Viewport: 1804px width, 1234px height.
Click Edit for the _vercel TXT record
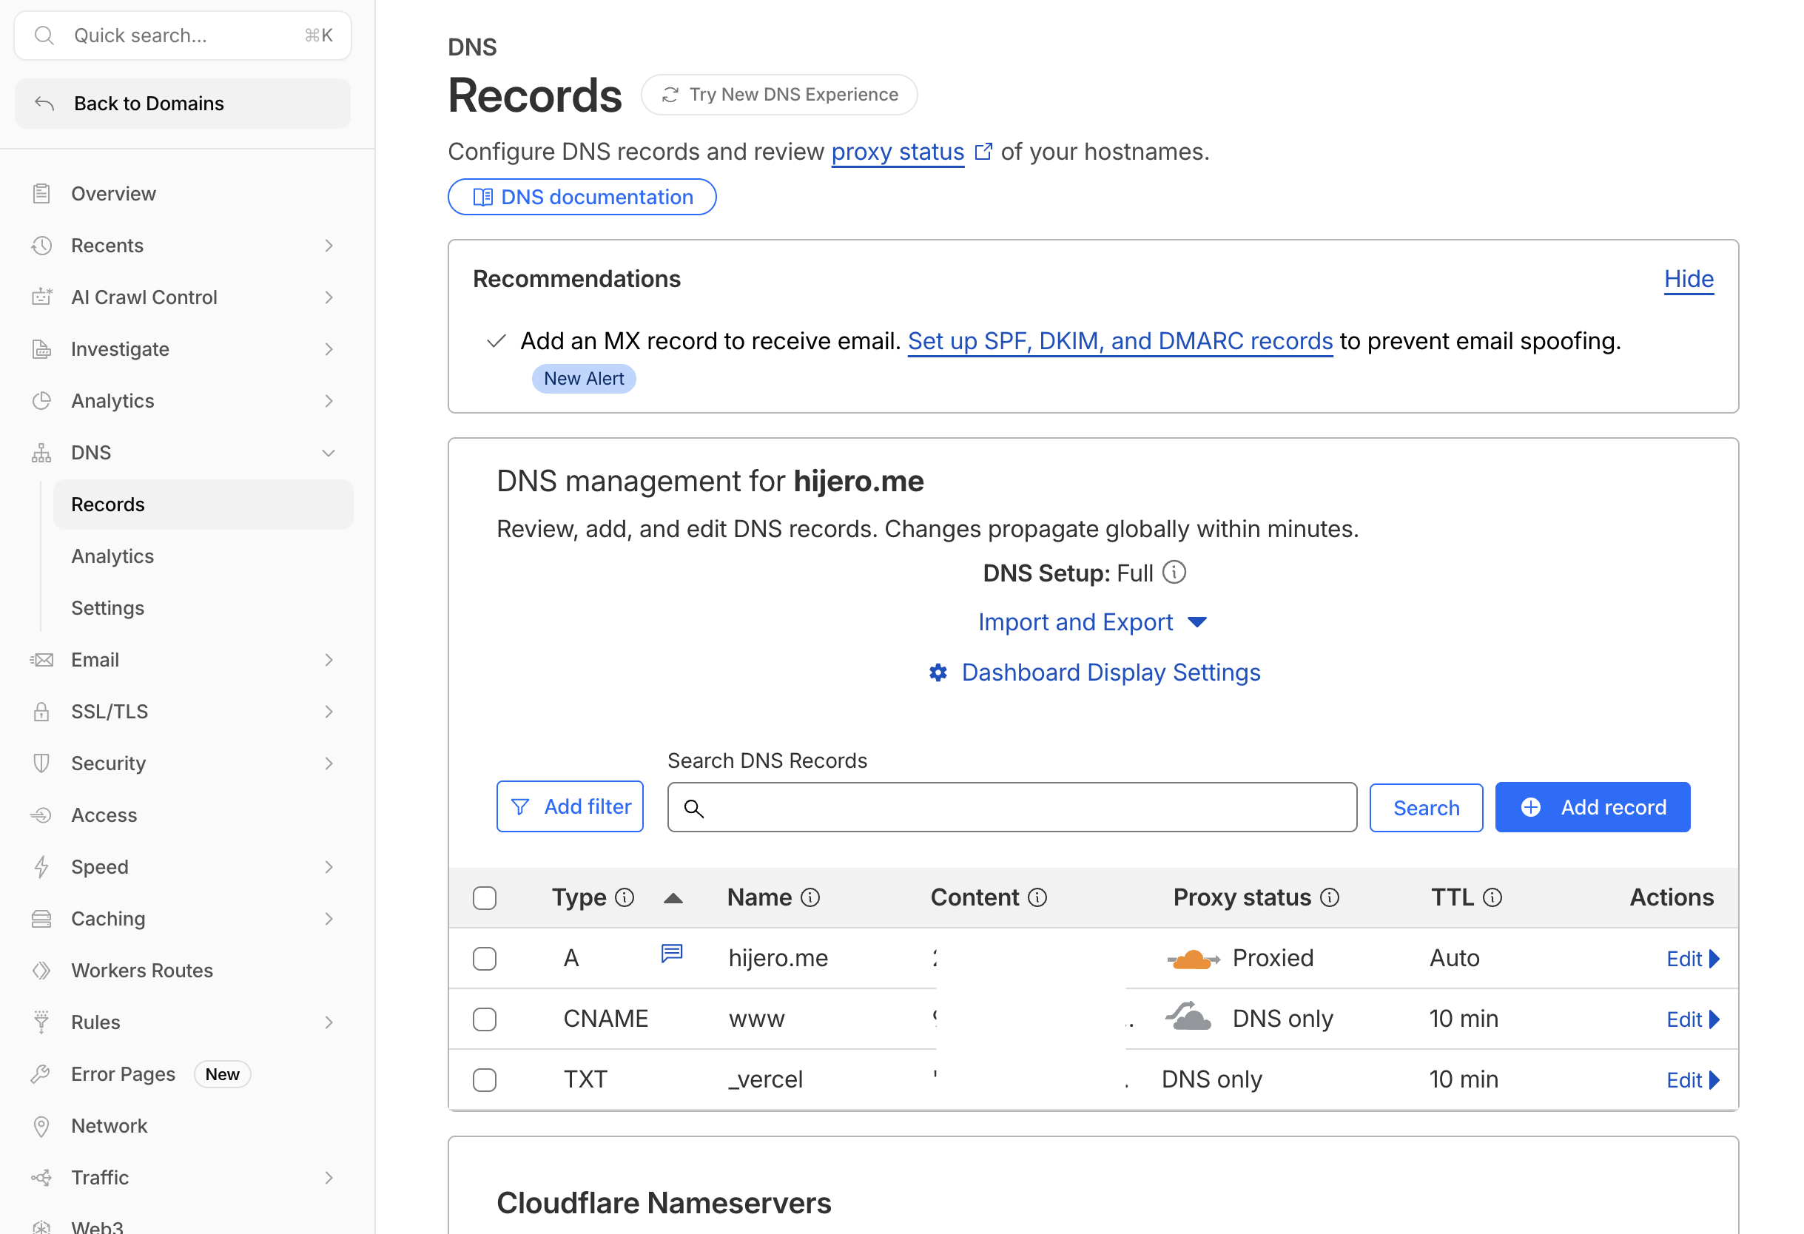coord(1693,1080)
